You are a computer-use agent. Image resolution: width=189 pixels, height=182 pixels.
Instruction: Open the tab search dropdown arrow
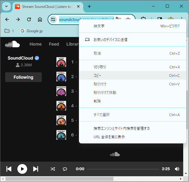pyautogui.click(x=6, y=6)
